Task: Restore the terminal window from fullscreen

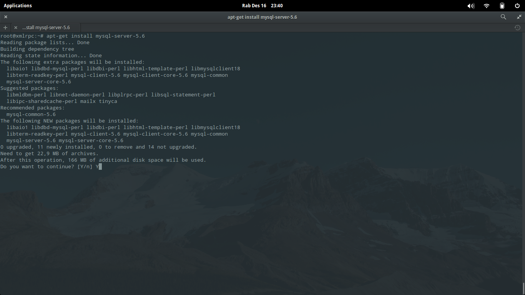Action: [x=519, y=17]
